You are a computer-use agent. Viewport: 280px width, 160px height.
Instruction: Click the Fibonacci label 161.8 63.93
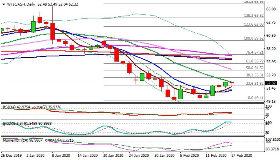[254, 2]
